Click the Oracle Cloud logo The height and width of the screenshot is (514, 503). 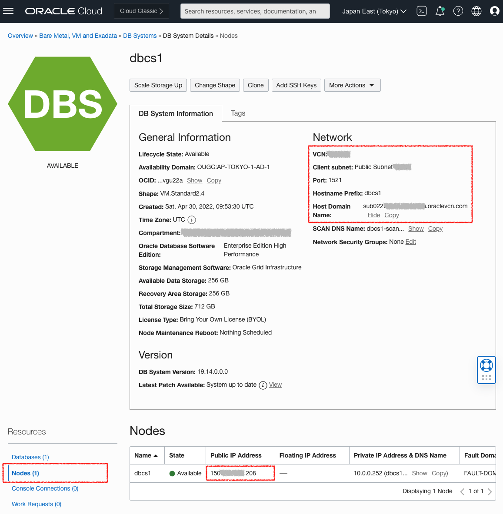click(63, 11)
